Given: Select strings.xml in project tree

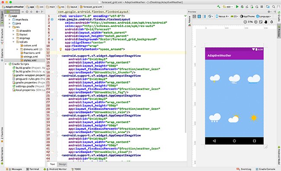Looking at the screenshot, I should click(29, 56).
